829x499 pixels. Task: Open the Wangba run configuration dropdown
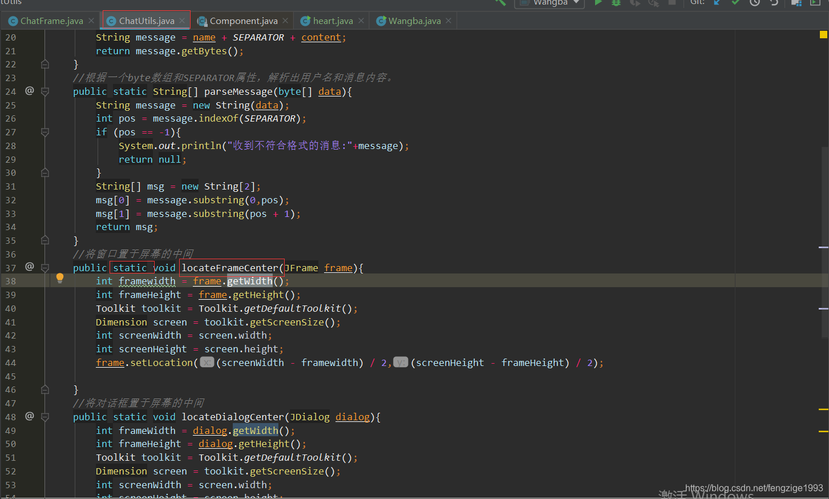tap(549, 3)
